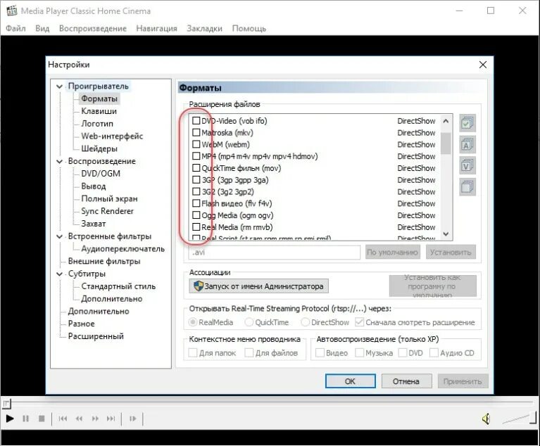Click the Установить button beside the extension field
Viewport: 540px width, 446px height.
pyautogui.click(x=451, y=253)
